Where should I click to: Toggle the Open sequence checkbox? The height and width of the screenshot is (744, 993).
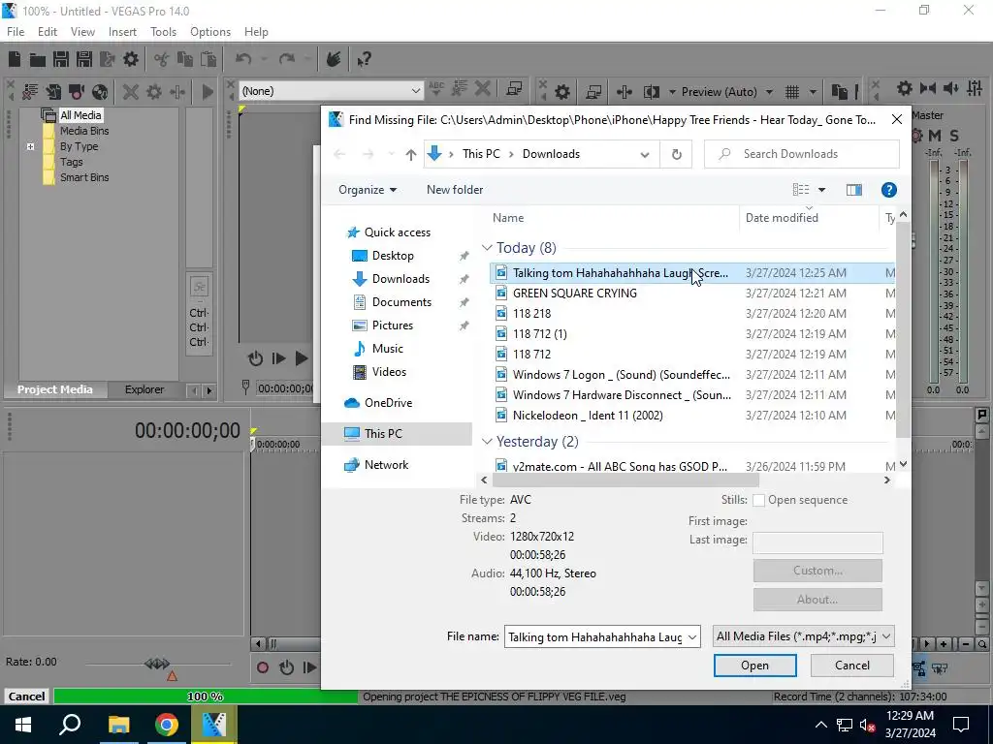point(758,501)
